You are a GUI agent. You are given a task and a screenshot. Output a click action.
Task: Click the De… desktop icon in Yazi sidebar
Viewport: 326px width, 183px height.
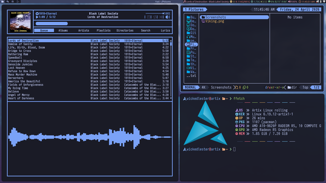coord(188,21)
